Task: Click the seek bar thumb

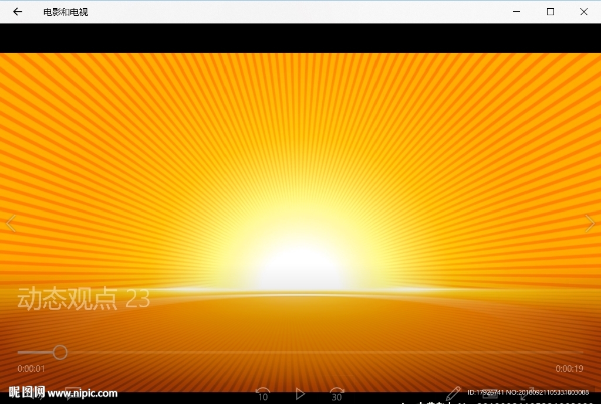Action: click(x=60, y=352)
